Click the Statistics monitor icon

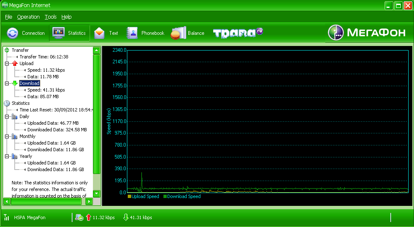click(x=58, y=33)
